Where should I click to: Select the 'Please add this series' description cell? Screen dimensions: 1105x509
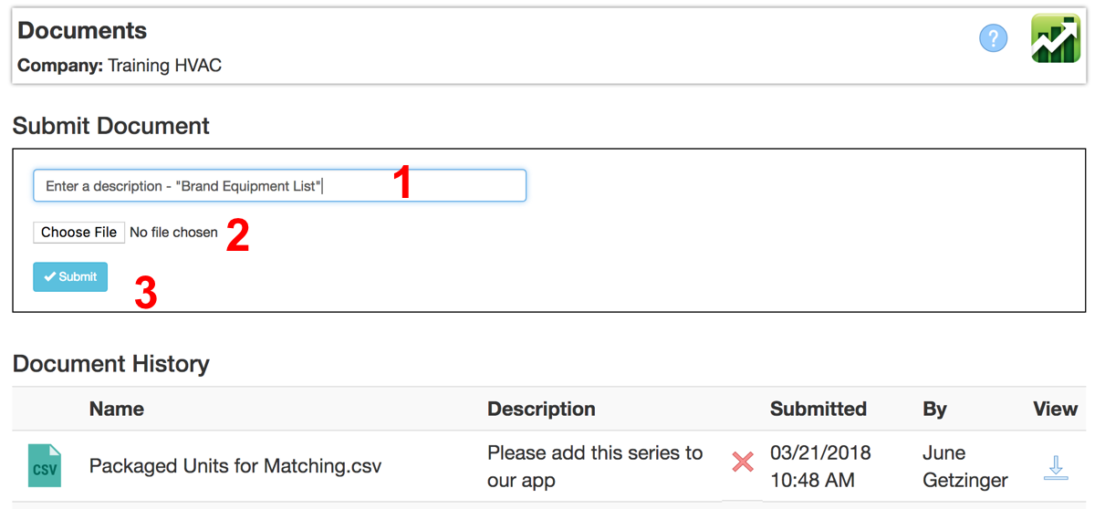coord(595,466)
